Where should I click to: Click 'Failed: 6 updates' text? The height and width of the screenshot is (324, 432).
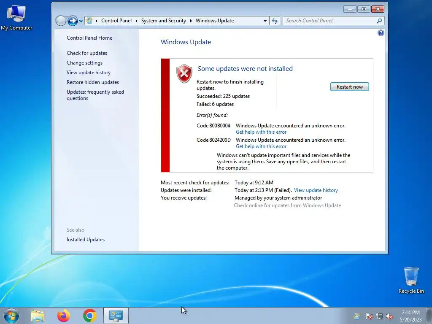click(x=215, y=104)
